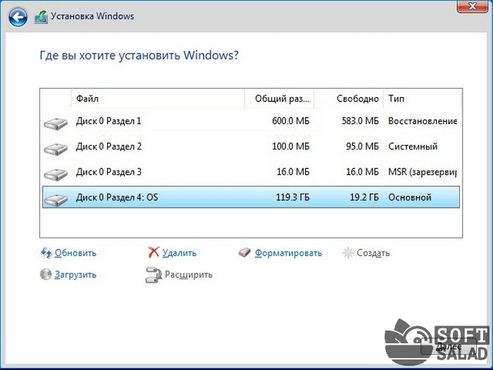This screenshot has height=370, width=493.
Task: Select row Диск 0 Раздел 2
Action: pos(251,147)
